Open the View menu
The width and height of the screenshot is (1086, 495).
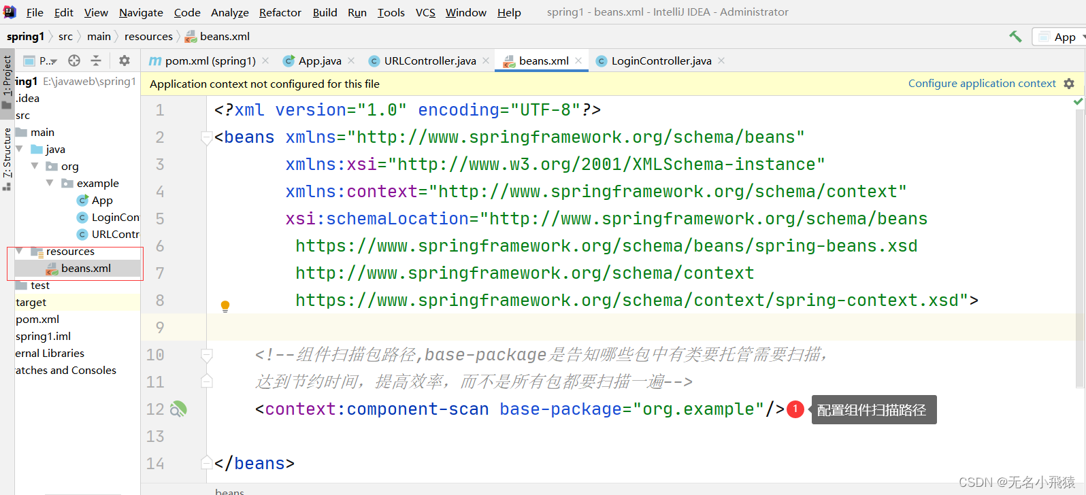(96, 12)
